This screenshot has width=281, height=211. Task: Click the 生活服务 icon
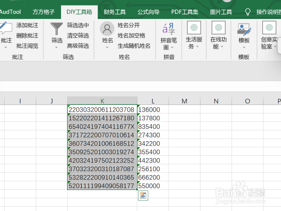(x=194, y=28)
